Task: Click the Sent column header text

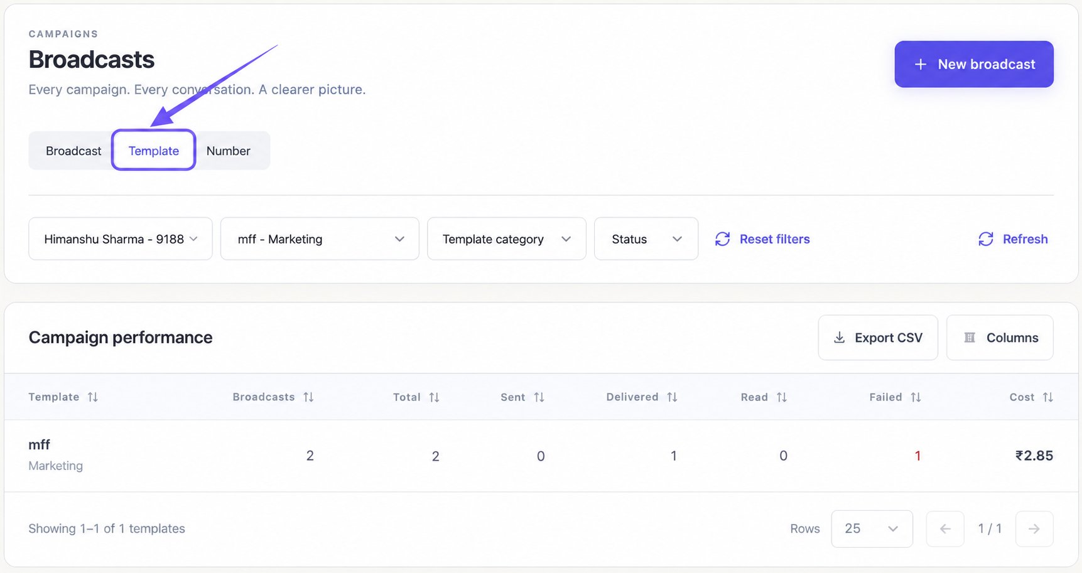Action: (x=513, y=397)
